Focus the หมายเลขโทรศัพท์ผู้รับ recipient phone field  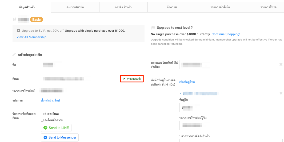click(x=231, y=125)
